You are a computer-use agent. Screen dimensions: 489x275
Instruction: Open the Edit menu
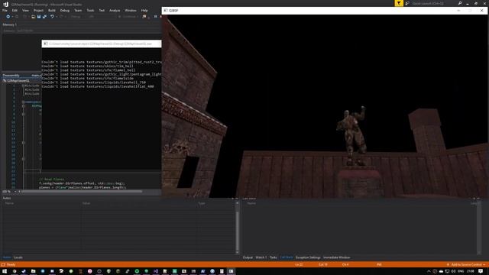[x=15, y=10]
